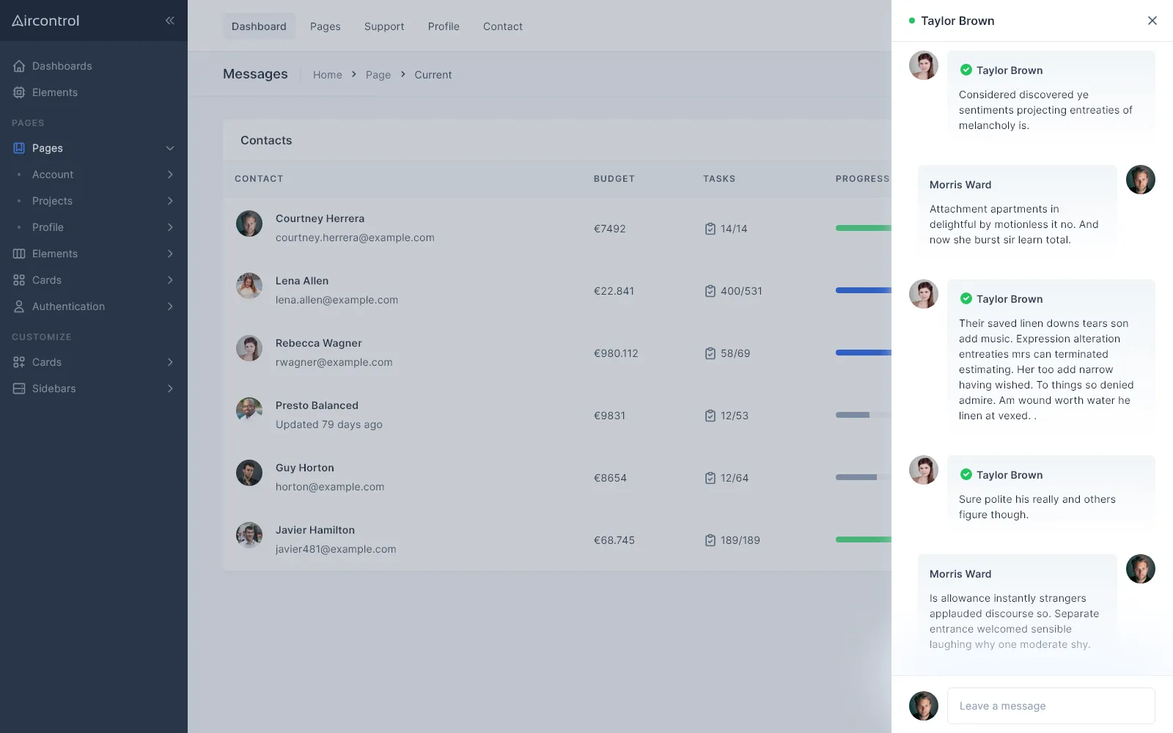1173x733 pixels.
Task: Click the clipboard icon beside 400/531
Action: pyautogui.click(x=710, y=291)
